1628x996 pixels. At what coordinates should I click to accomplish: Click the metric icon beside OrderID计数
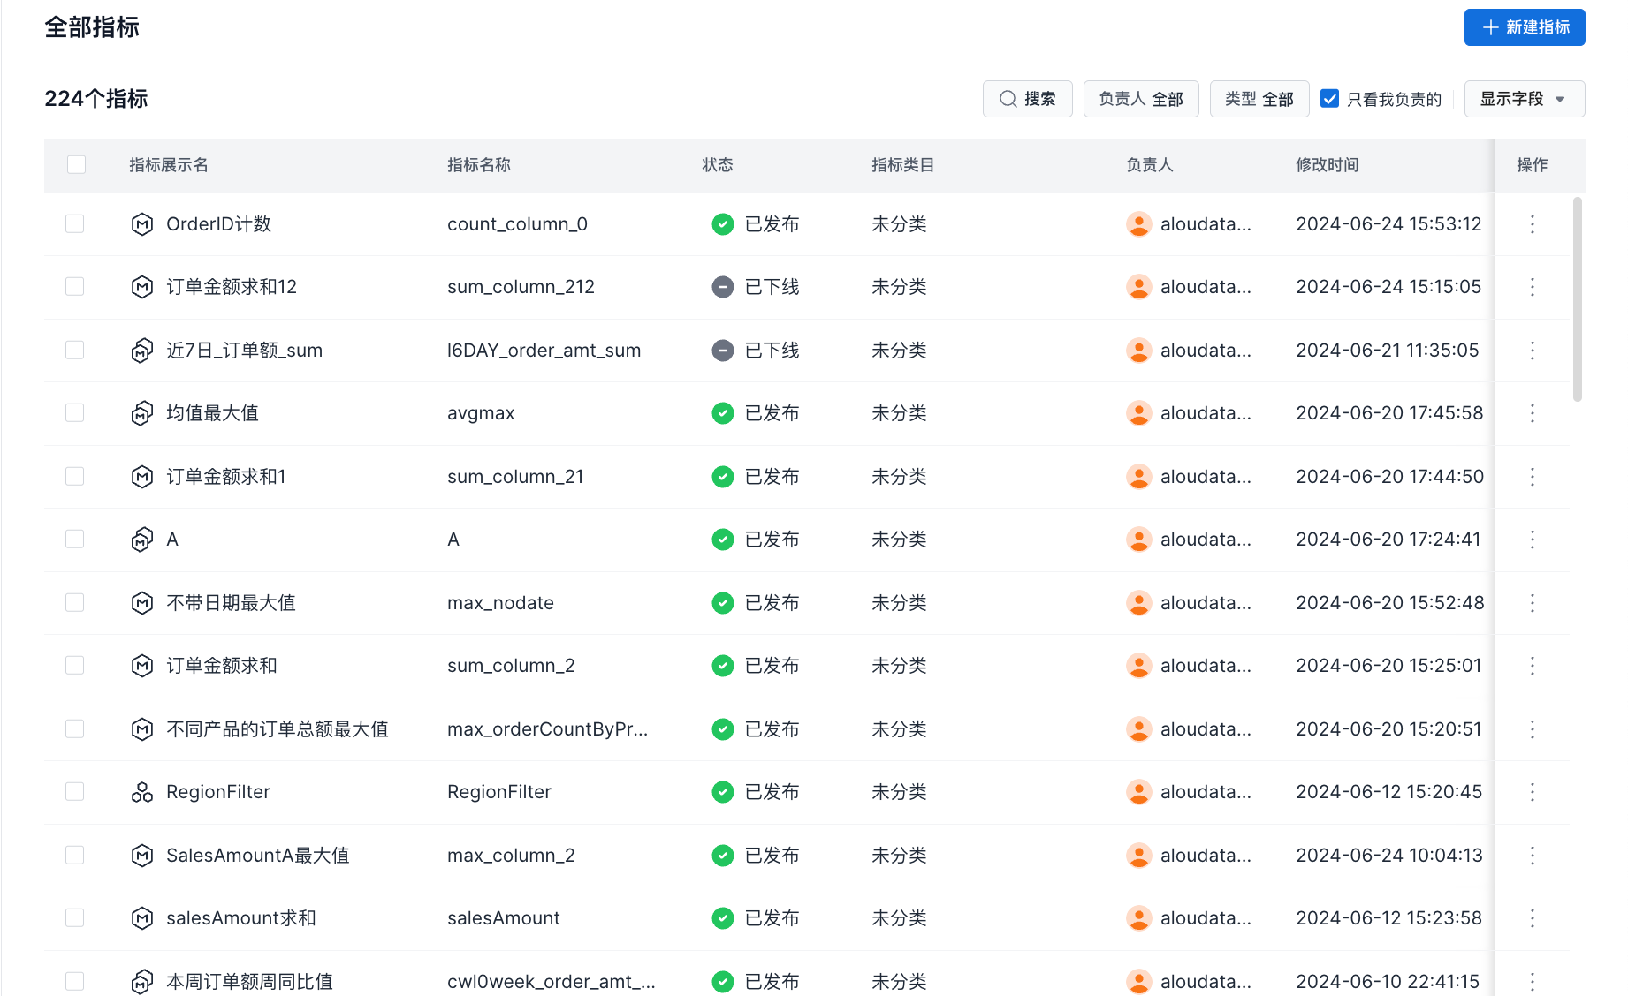141,224
